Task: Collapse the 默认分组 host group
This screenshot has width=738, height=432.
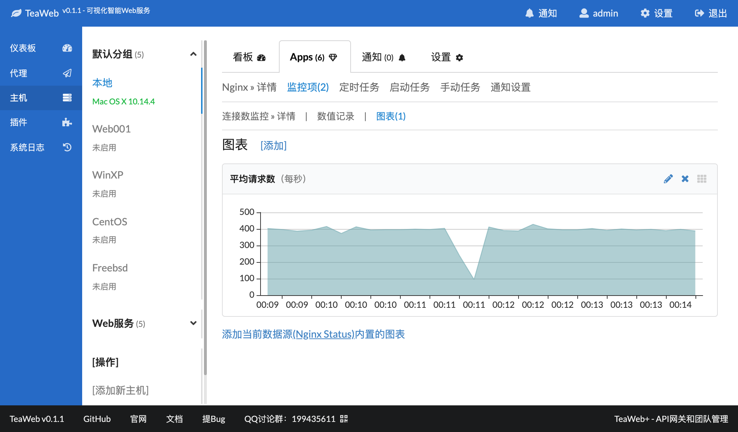Action: (x=193, y=54)
